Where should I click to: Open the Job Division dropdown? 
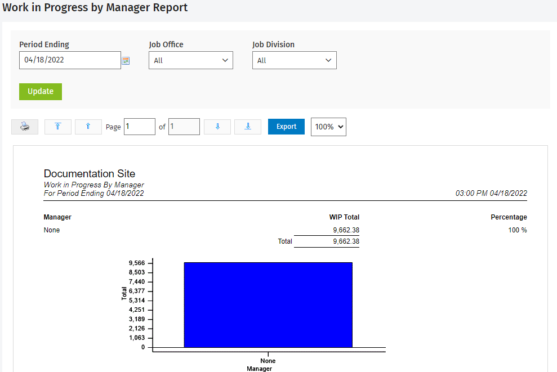(x=295, y=60)
